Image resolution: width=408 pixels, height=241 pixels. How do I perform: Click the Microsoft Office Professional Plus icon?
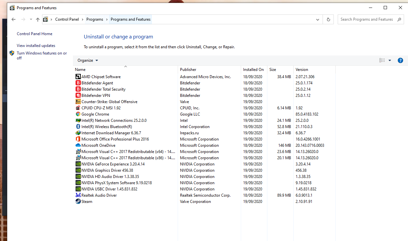(x=78, y=139)
